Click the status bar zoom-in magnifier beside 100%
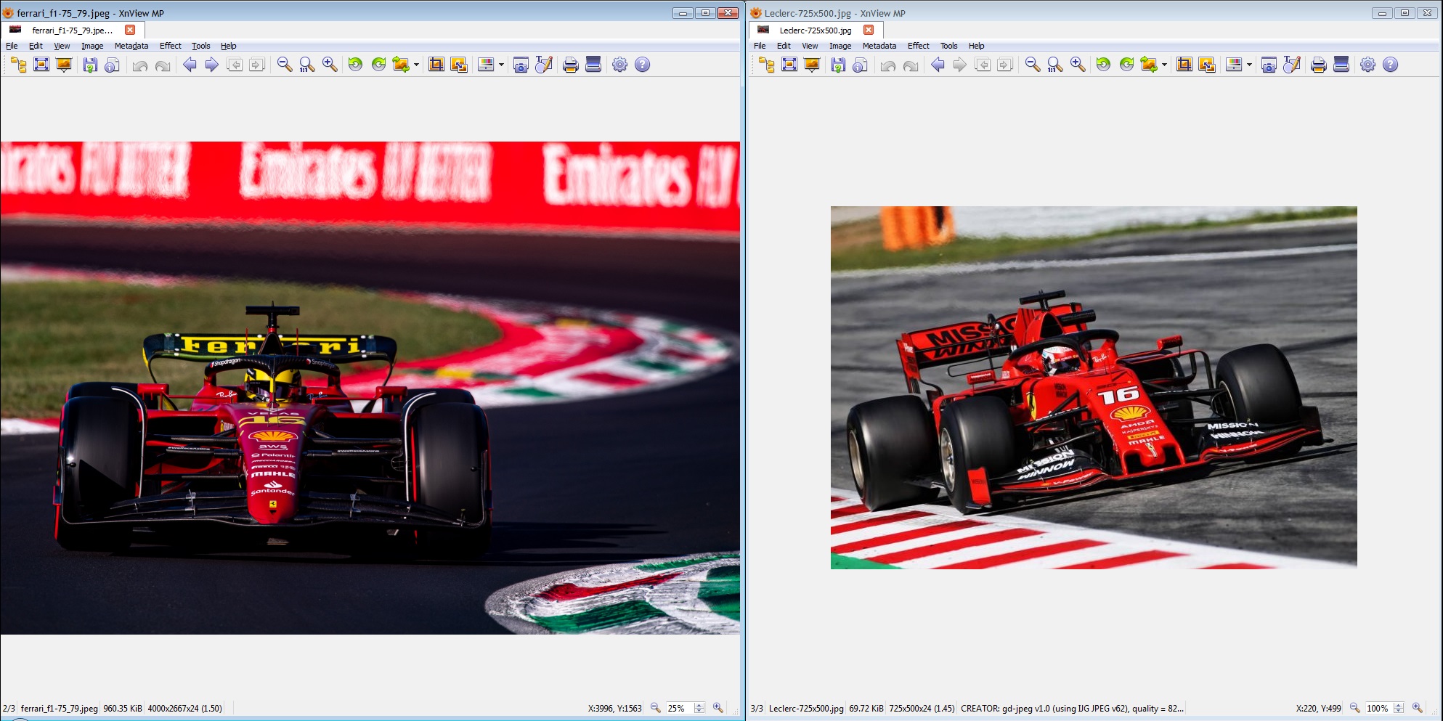1443x721 pixels. [x=1417, y=708]
